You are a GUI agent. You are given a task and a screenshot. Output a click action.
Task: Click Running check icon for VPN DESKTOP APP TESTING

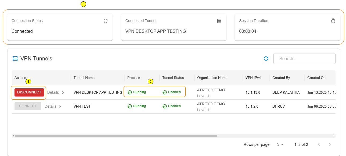pos(130,92)
